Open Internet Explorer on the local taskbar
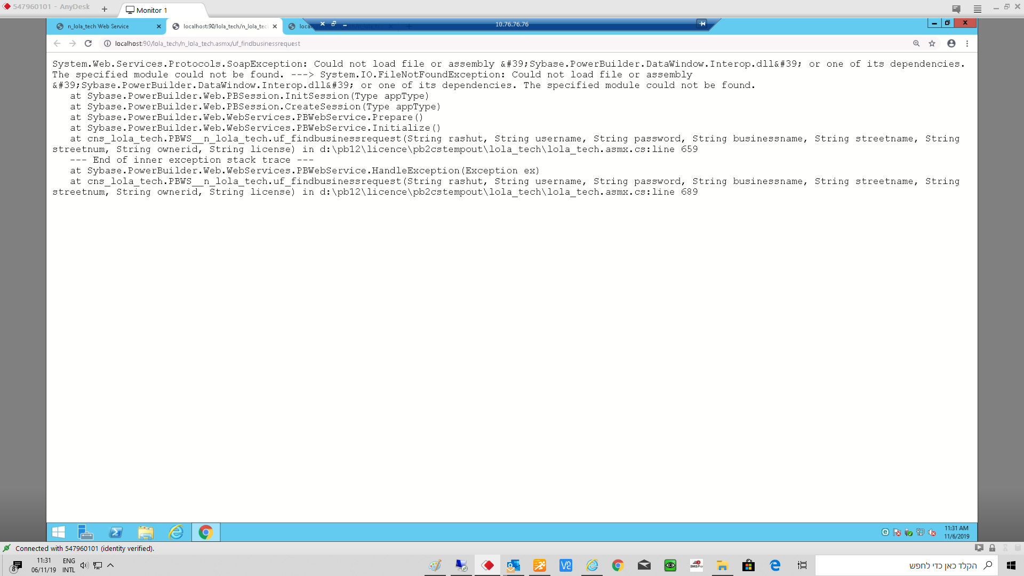 point(592,565)
